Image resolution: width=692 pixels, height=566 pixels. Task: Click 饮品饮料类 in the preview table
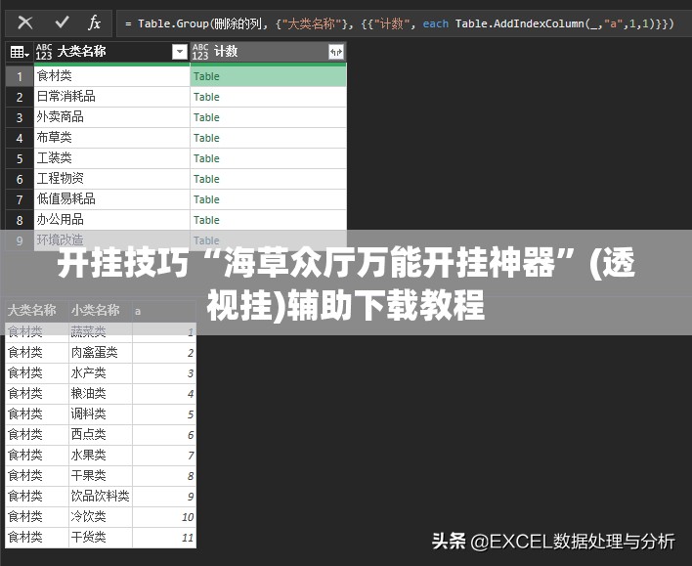click(x=100, y=497)
